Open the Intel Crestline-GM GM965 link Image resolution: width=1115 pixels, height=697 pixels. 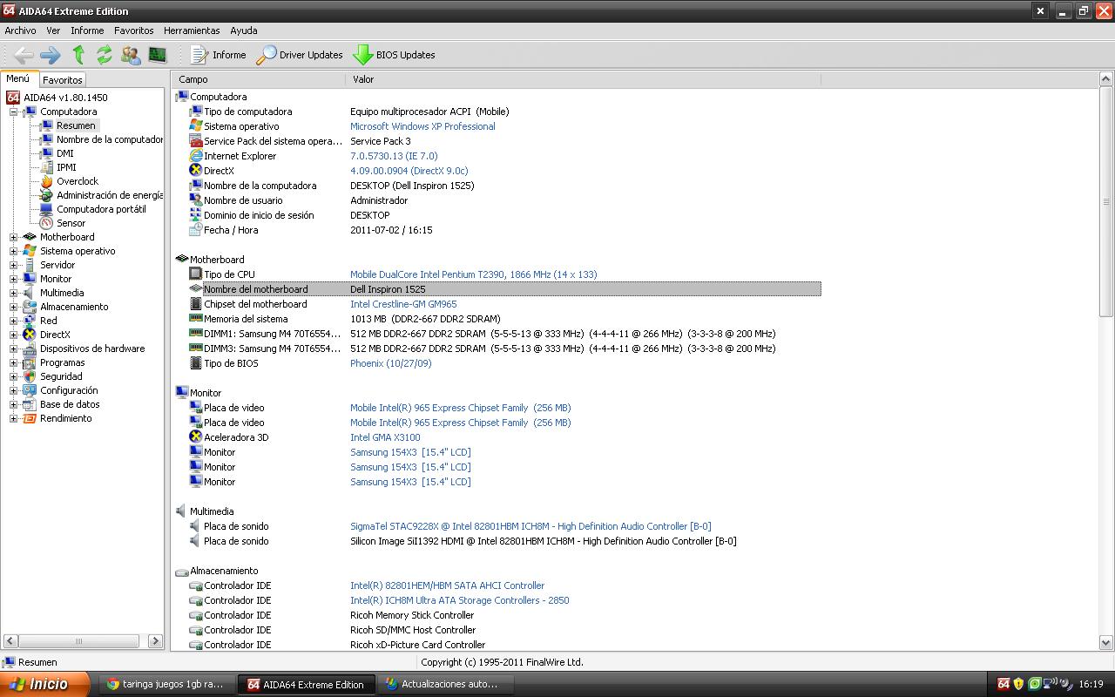point(403,304)
